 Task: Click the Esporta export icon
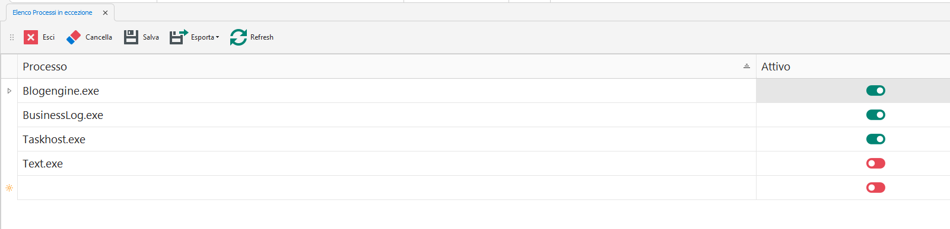[179, 37]
